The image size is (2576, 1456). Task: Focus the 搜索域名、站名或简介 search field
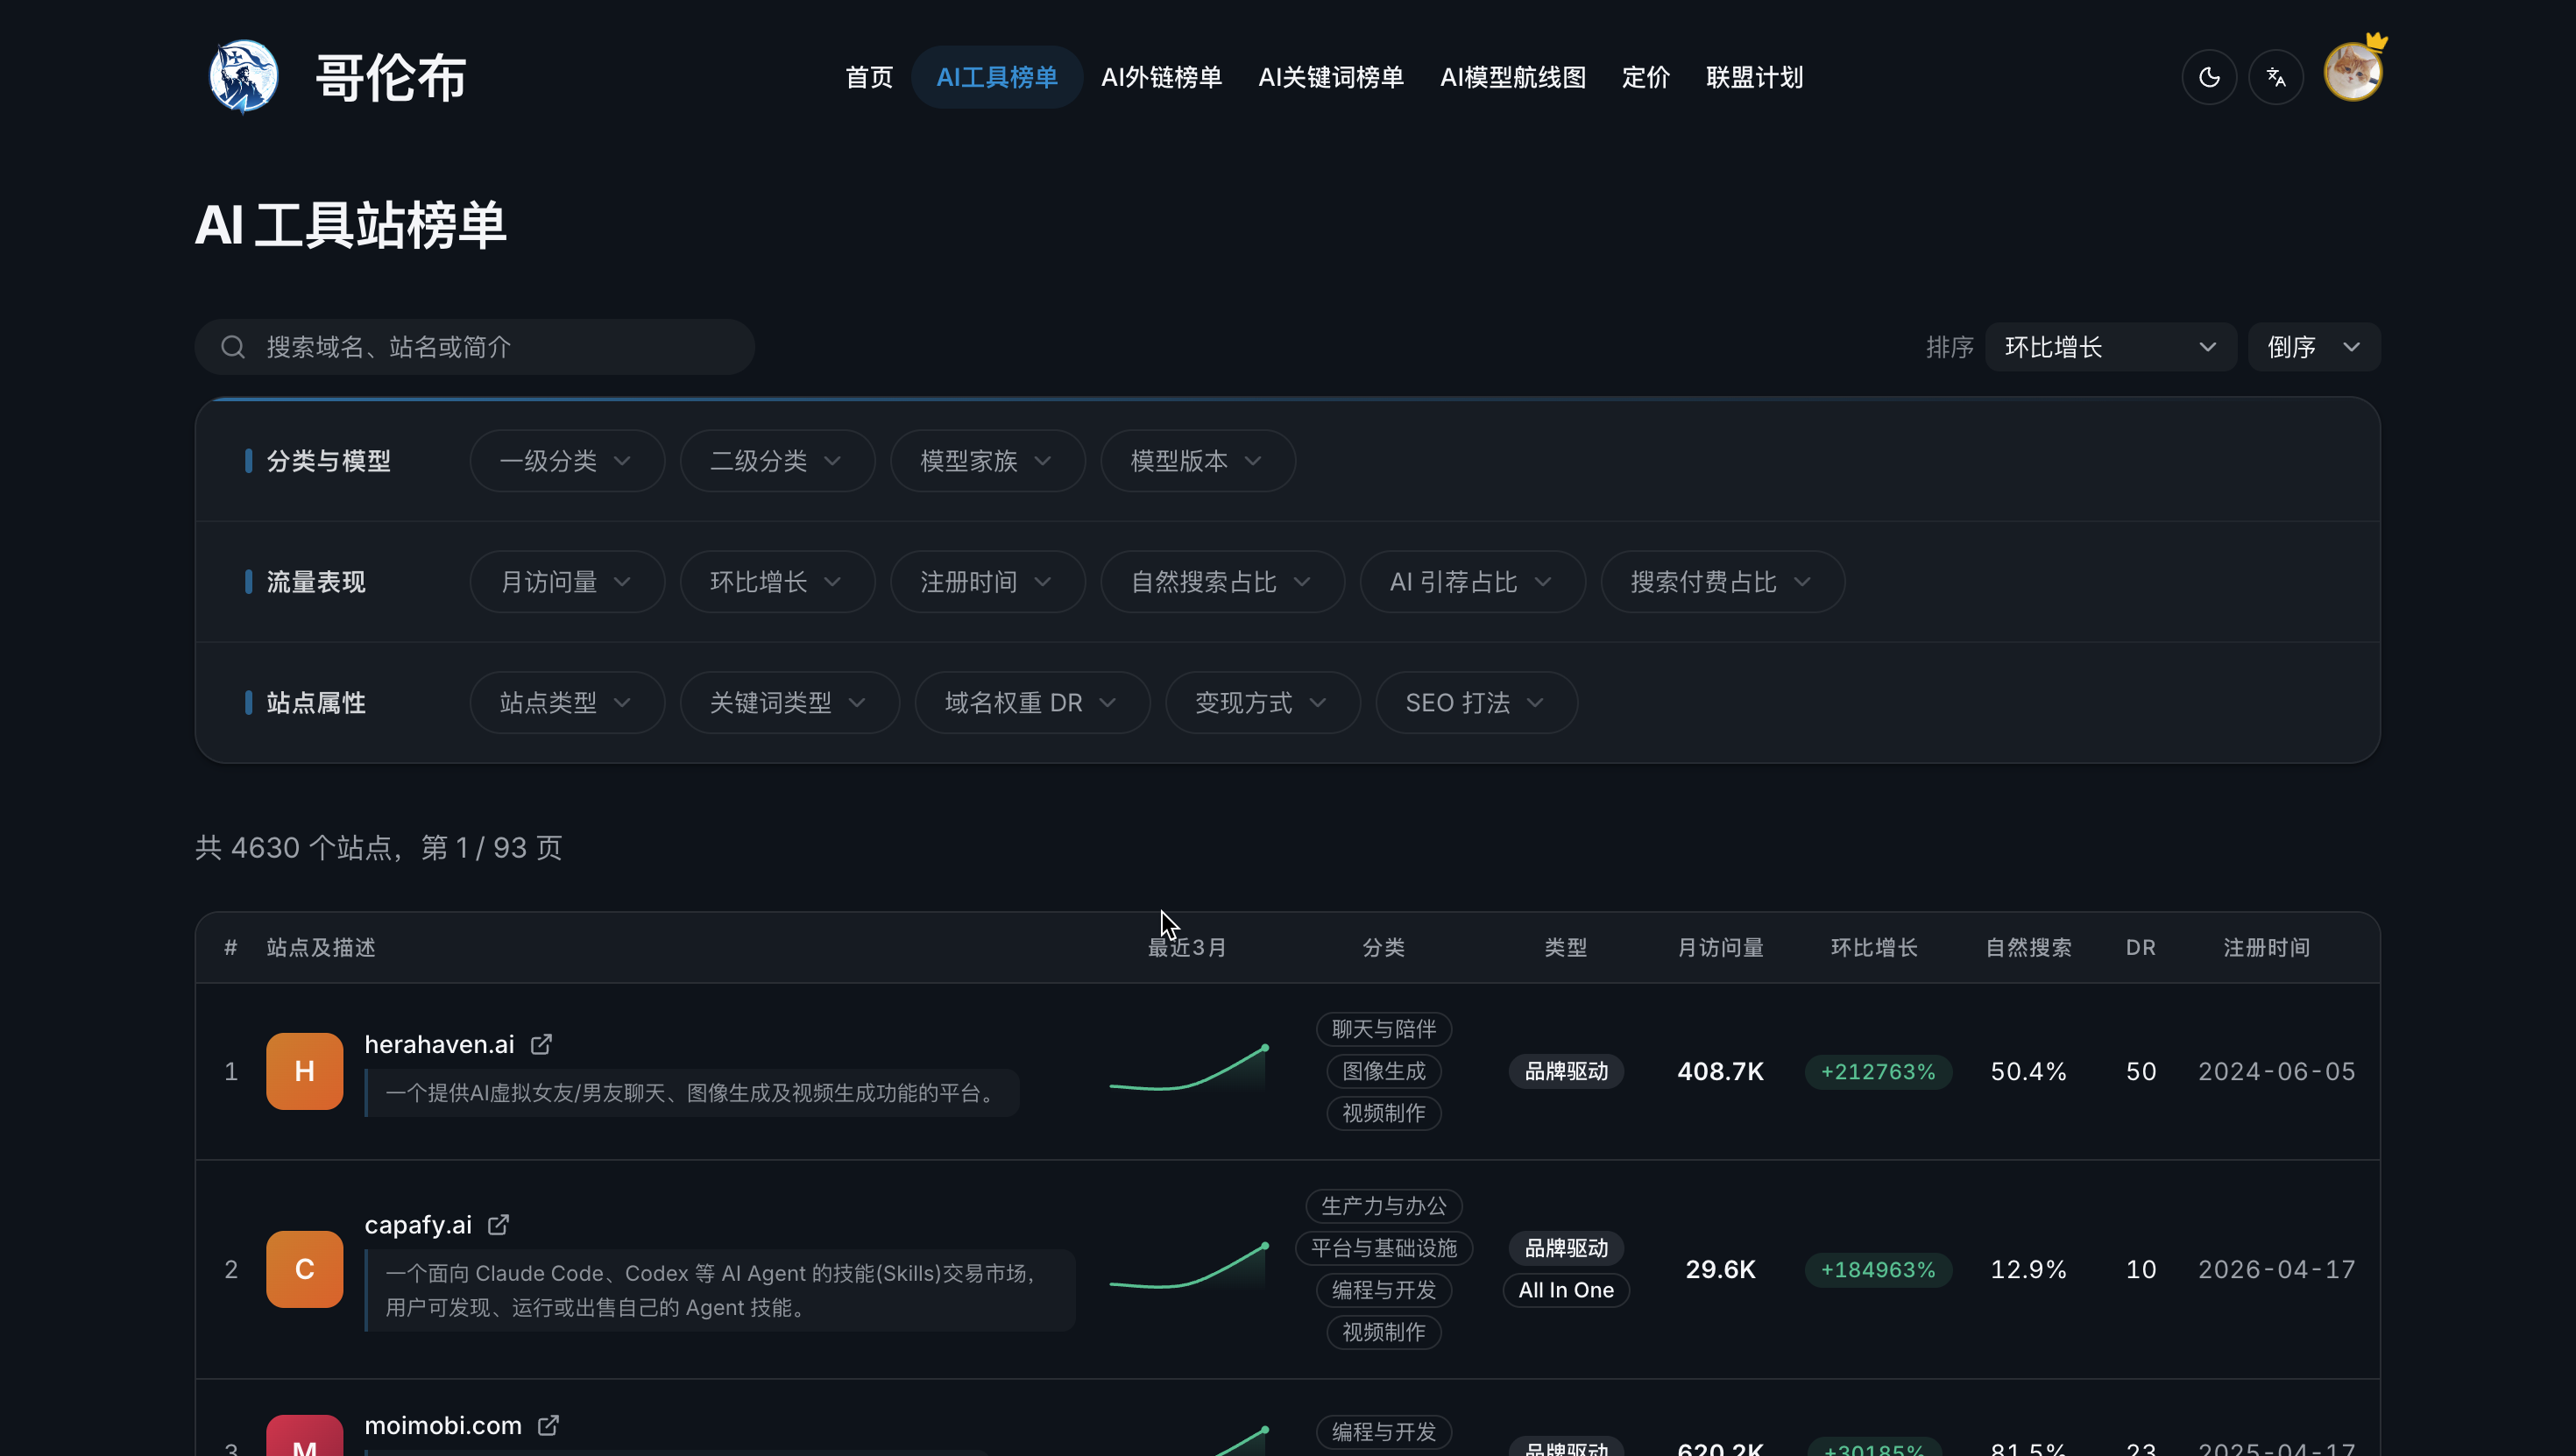point(475,347)
